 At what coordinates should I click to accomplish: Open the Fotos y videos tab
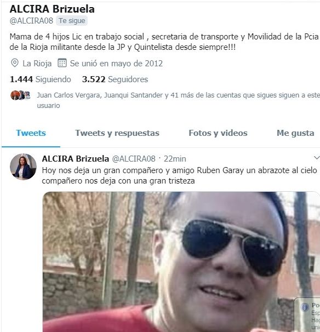[218, 133]
